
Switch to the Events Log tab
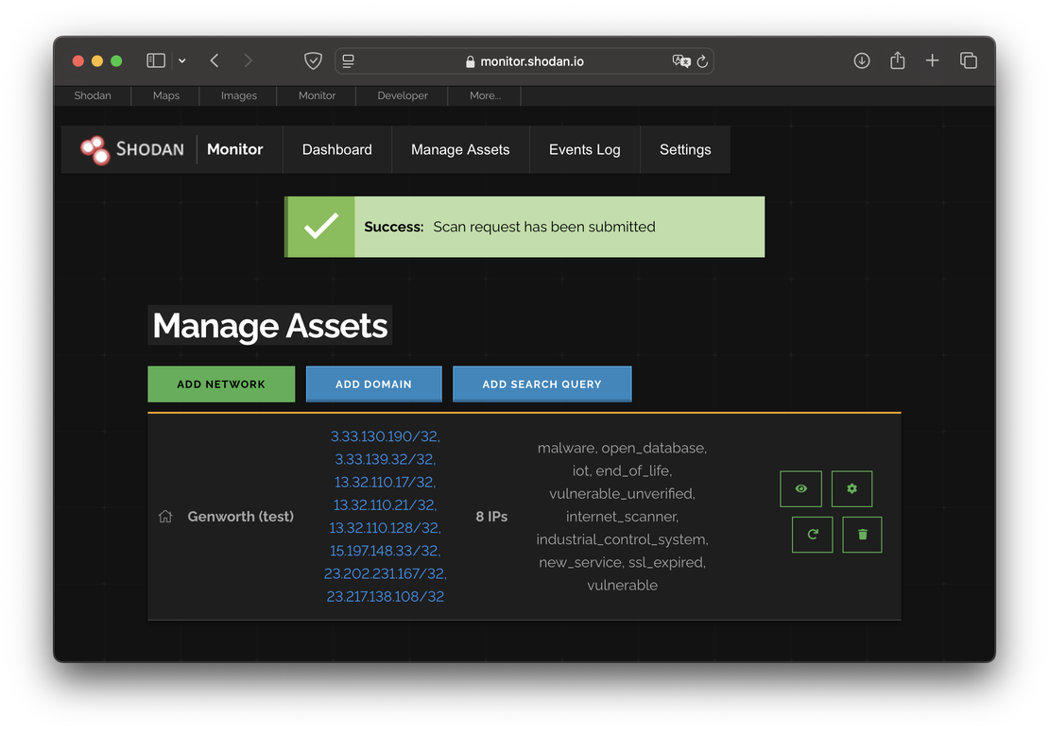[584, 149]
